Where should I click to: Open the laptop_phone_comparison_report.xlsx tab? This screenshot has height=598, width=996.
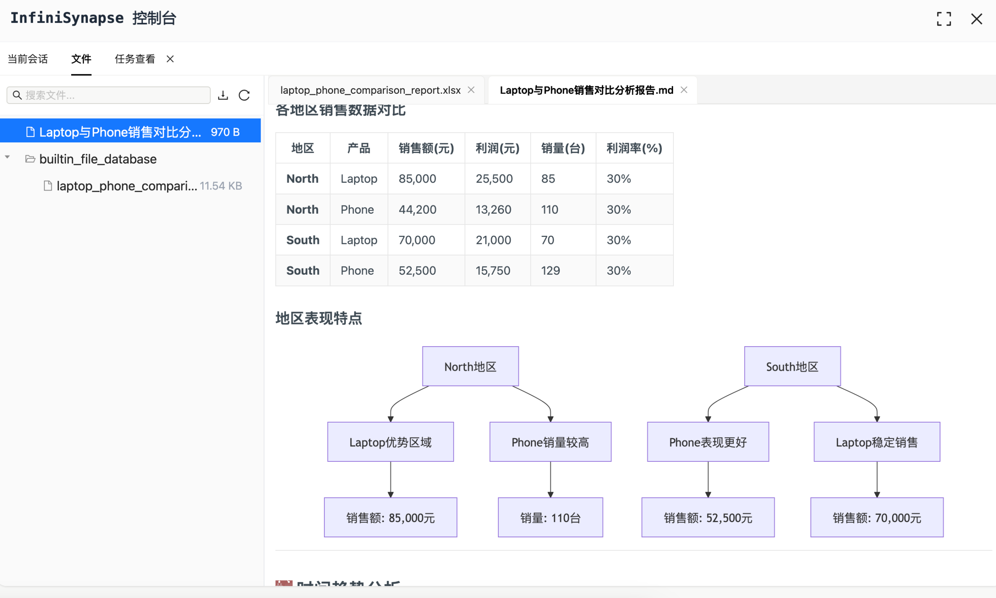[x=369, y=90]
